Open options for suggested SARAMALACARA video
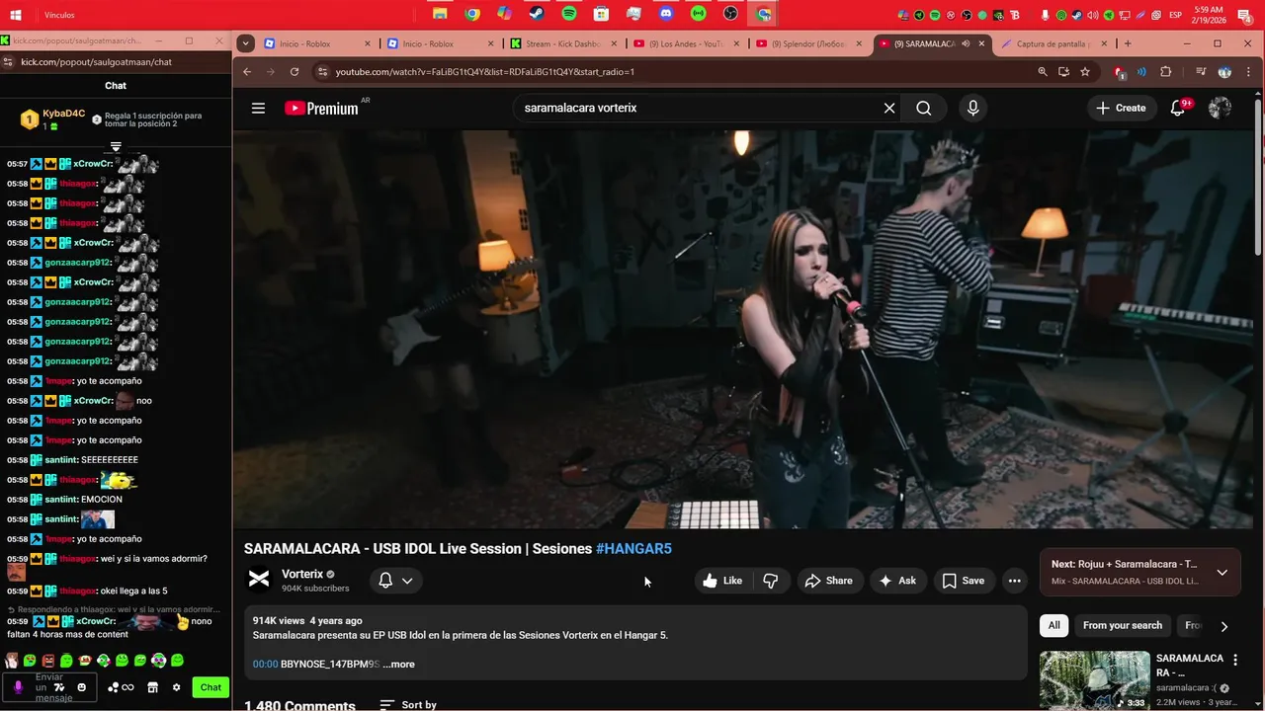 1234,660
